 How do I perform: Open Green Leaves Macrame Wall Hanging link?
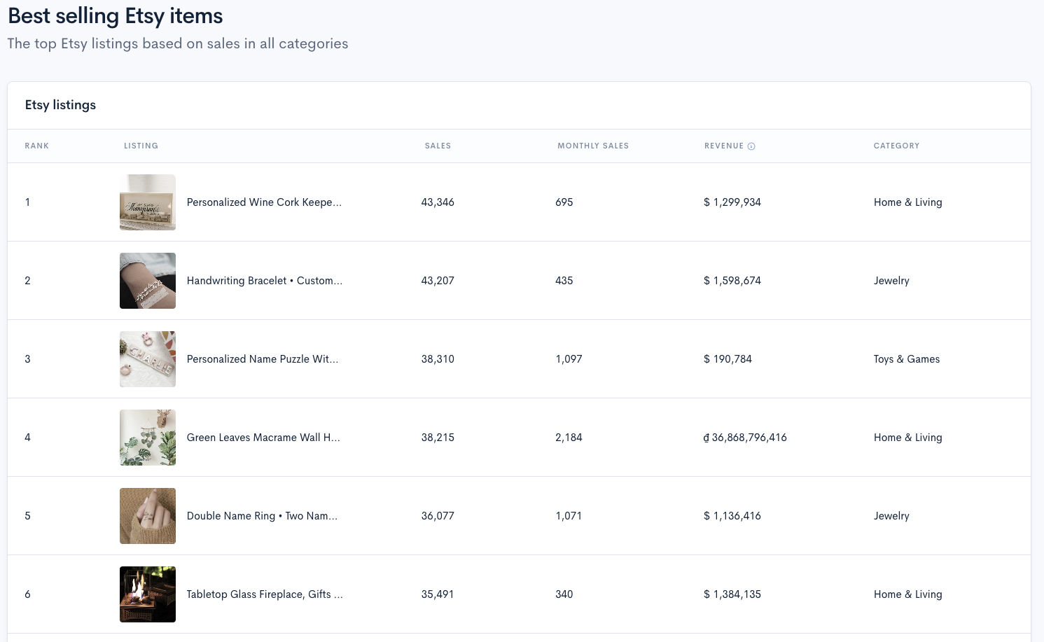263,438
